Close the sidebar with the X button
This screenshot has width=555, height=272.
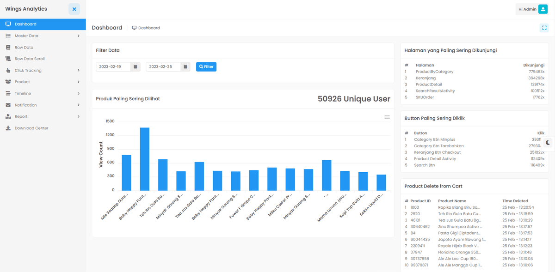pos(74,9)
